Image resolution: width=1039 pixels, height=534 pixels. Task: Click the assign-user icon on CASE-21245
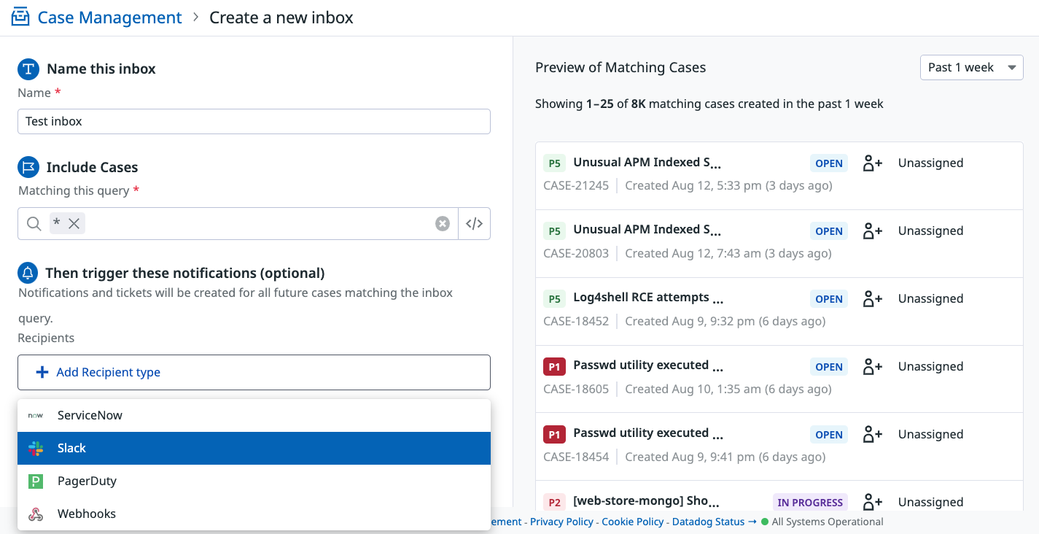[872, 163]
